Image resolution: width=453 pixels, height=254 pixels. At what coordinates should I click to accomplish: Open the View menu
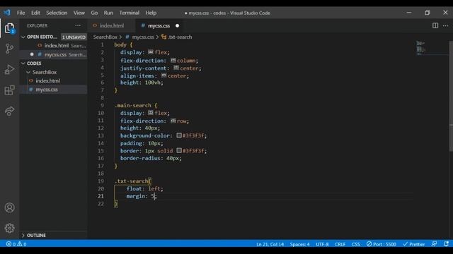click(x=79, y=13)
